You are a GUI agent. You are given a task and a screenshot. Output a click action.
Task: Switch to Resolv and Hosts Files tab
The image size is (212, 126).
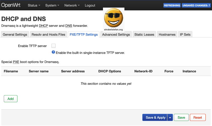coord(48,34)
